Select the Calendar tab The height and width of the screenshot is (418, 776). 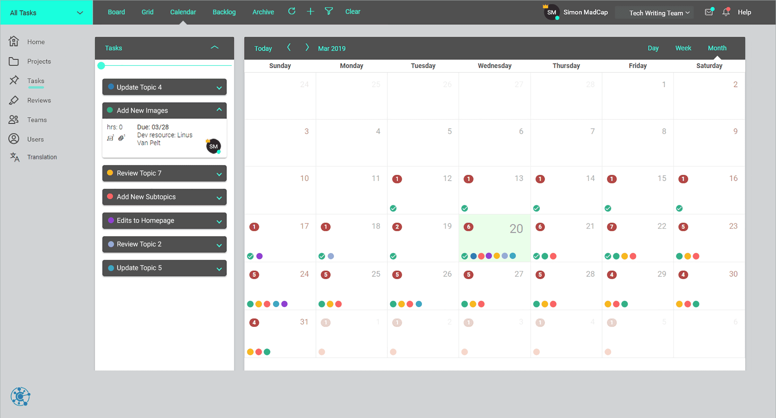click(x=183, y=12)
